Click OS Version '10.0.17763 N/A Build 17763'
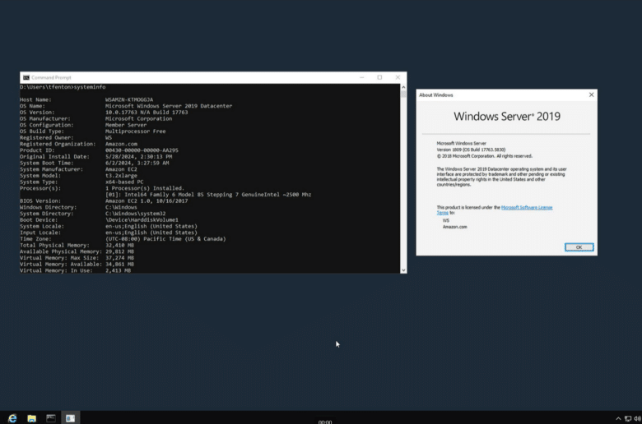This screenshot has height=424, width=642. [x=147, y=112]
